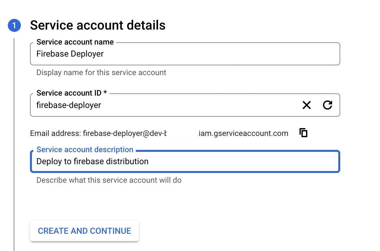Select the Service account details heading
380x251 pixels.
[x=98, y=25]
